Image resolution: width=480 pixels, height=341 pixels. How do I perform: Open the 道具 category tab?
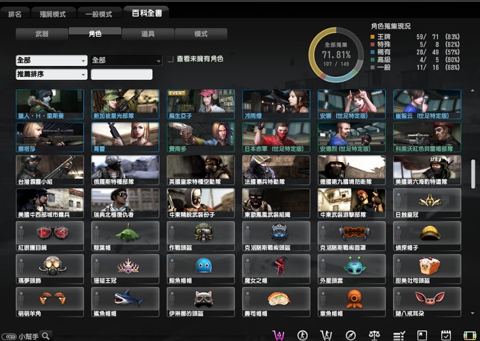pos(148,34)
